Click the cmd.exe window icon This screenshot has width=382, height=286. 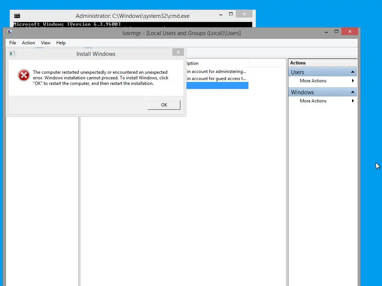pyautogui.click(x=17, y=16)
